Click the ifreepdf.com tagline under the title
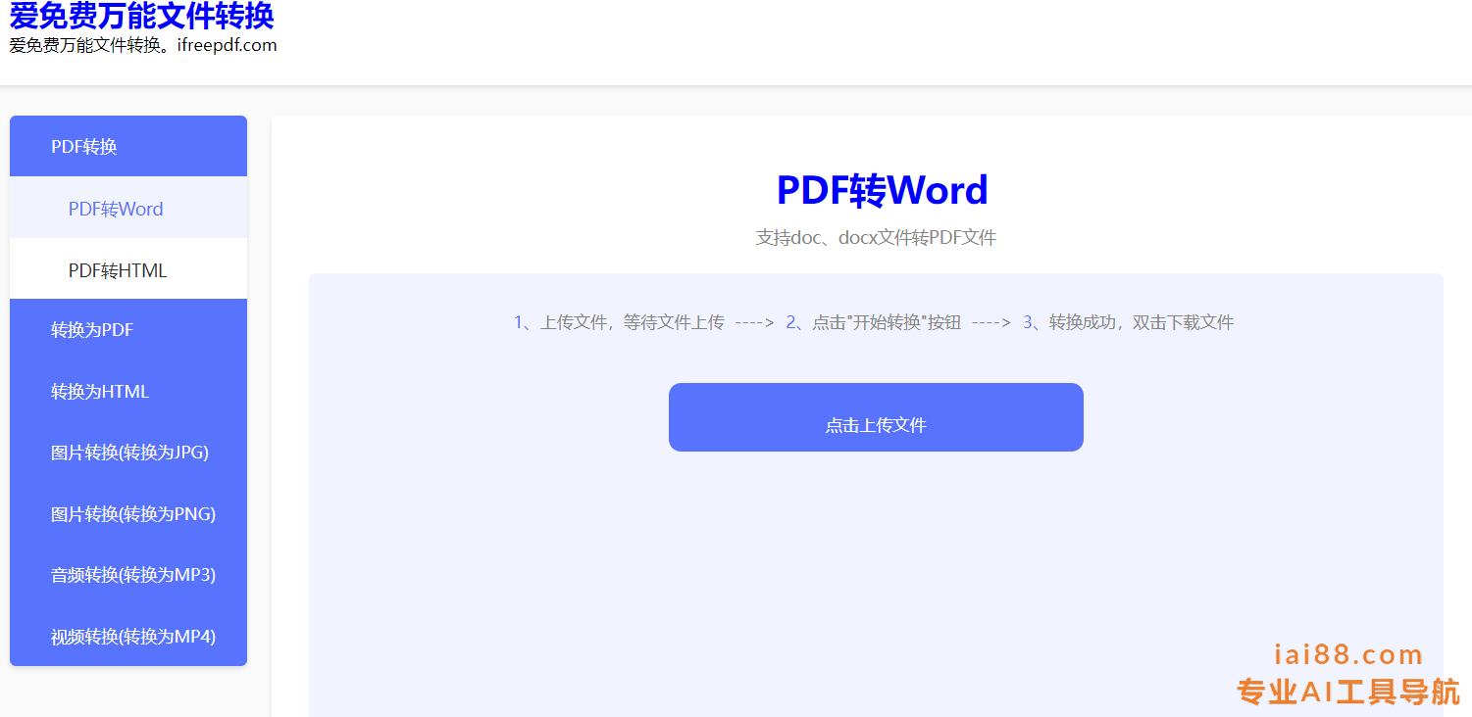This screenshot has height=717, width=1472. pyautogui.click(x=143, y=45)
